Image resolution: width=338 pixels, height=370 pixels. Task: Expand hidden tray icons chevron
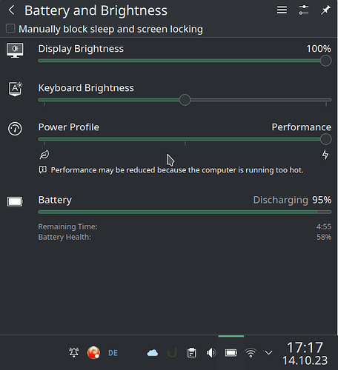[268, 353]
